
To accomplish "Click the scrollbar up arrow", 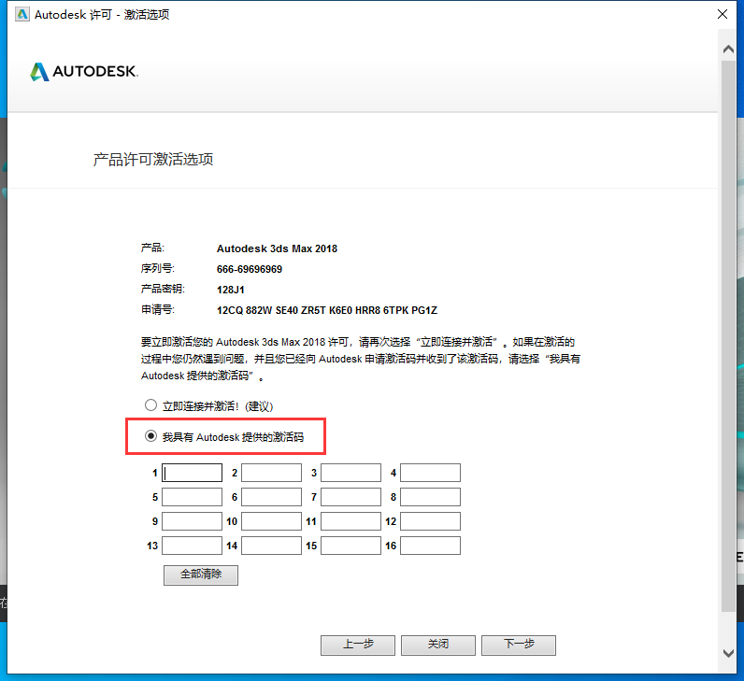I will tap(729, 44).
